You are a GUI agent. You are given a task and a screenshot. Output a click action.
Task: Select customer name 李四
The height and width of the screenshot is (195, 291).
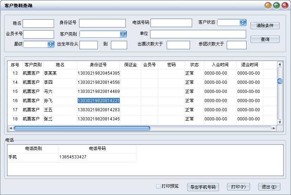pyautogui.click(x=48, y=82)
